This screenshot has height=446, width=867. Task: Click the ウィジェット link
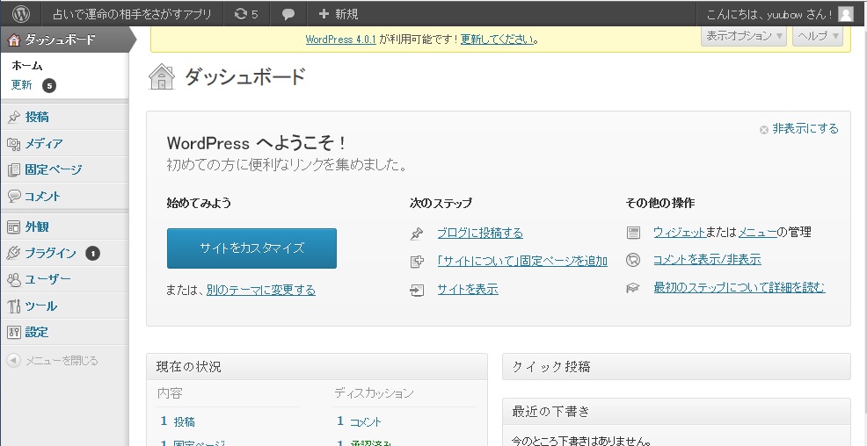(x=680, y=232)
